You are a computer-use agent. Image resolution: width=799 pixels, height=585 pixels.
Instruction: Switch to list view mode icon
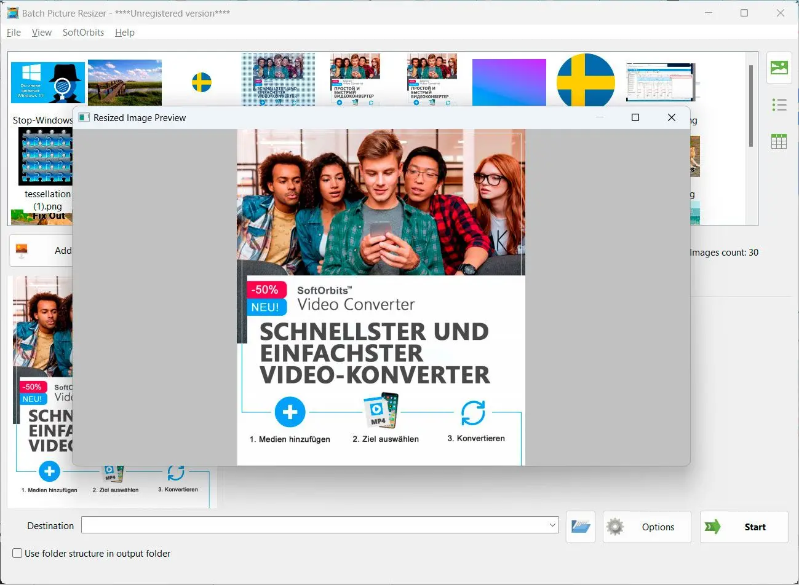779,105
